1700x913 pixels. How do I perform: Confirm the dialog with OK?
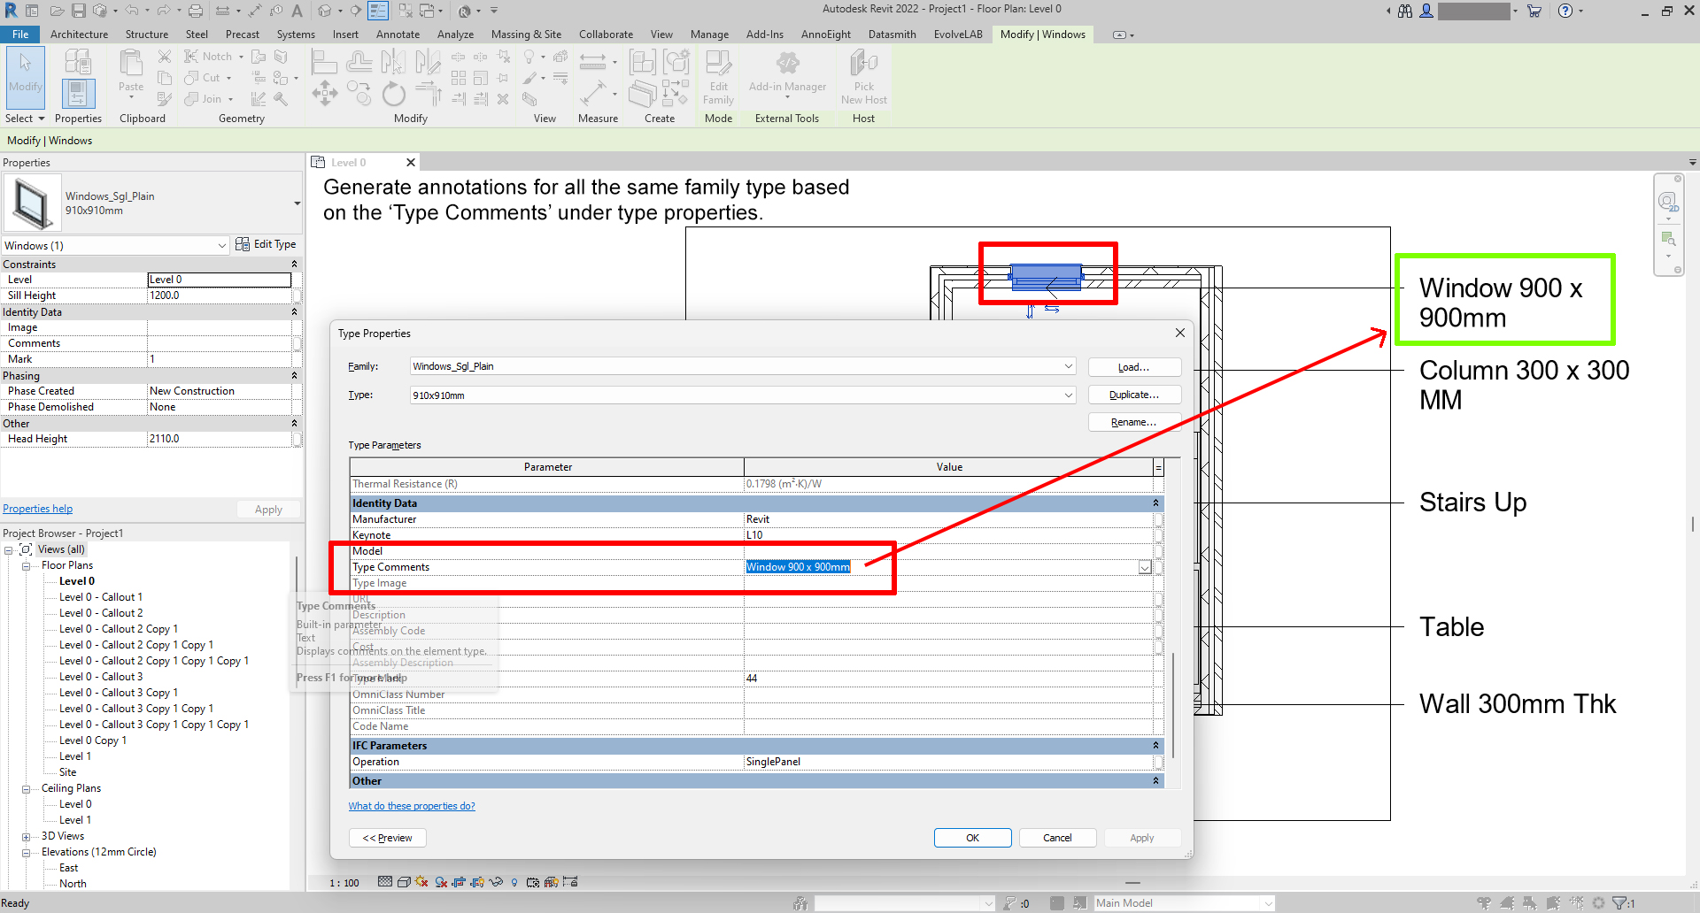point(972,838)
